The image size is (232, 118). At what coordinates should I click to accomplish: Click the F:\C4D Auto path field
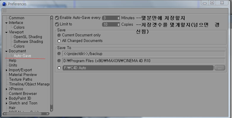138,68
